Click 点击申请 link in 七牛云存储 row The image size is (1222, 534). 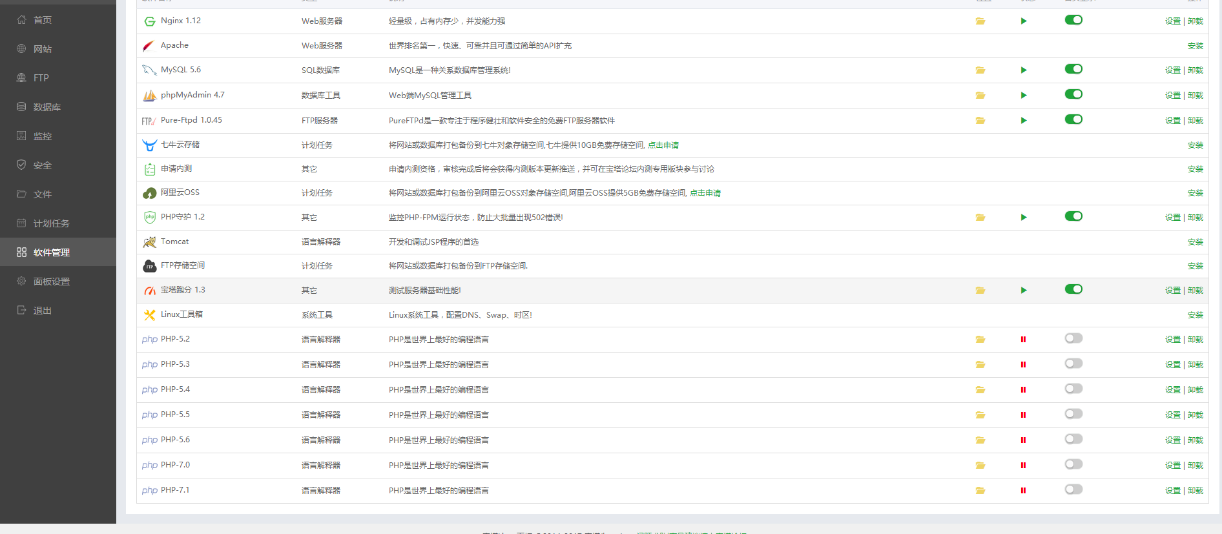(x=663, y=146)
